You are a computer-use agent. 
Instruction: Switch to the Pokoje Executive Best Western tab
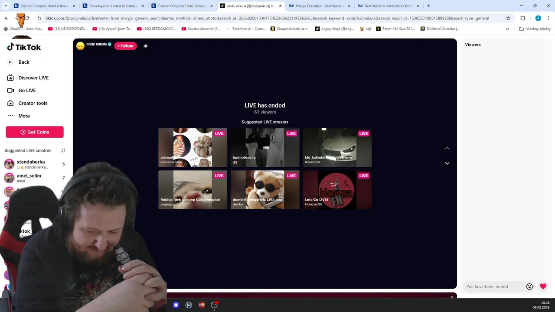click(320, 6)
